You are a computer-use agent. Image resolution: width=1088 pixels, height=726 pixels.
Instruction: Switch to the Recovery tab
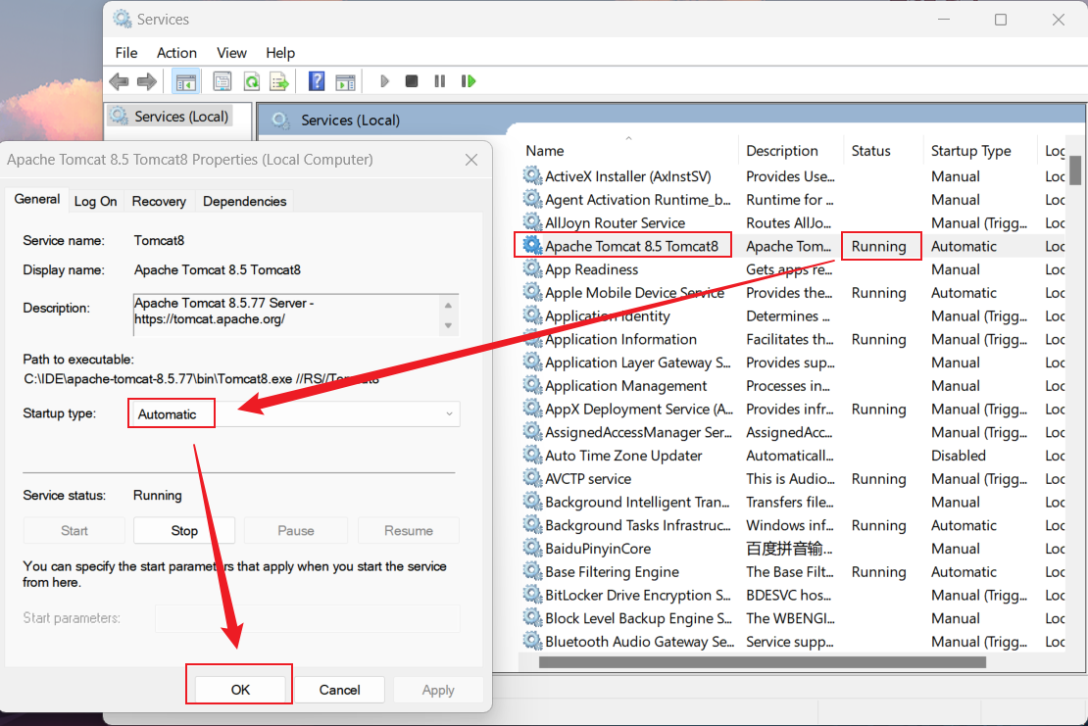click(159, 201)
